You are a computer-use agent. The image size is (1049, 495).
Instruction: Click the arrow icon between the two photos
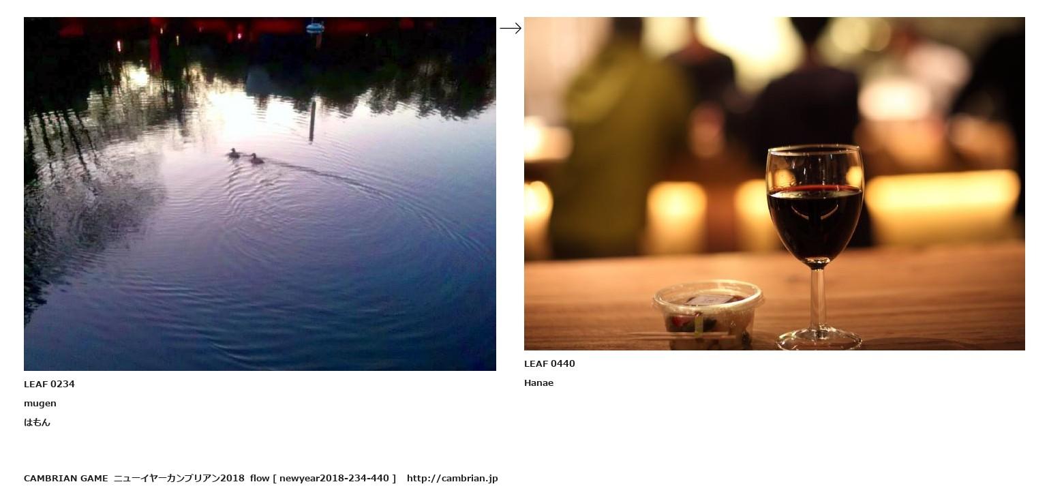tap(511, 28)
